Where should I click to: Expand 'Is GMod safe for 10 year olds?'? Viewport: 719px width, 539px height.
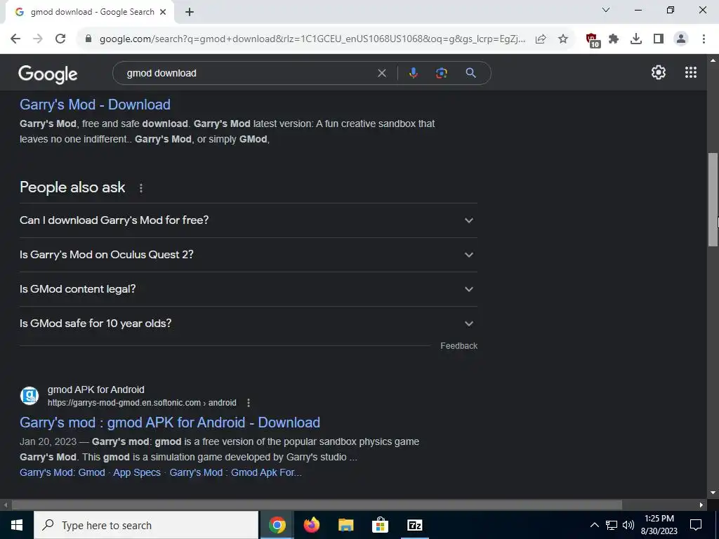click(249, 324)
